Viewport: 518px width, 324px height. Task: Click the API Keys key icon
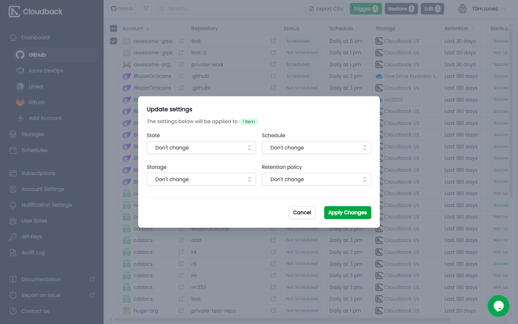point(13,237)
